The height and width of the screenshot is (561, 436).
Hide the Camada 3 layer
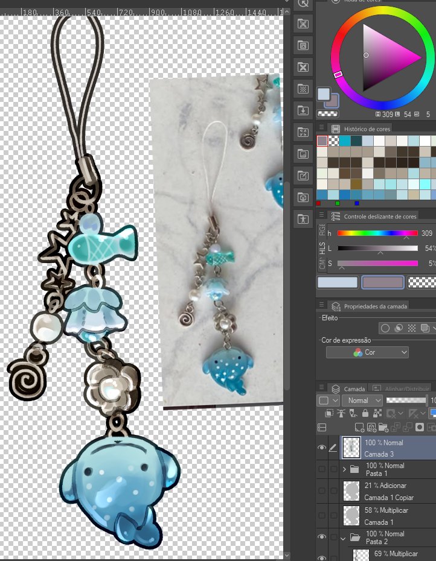point(322,448)
